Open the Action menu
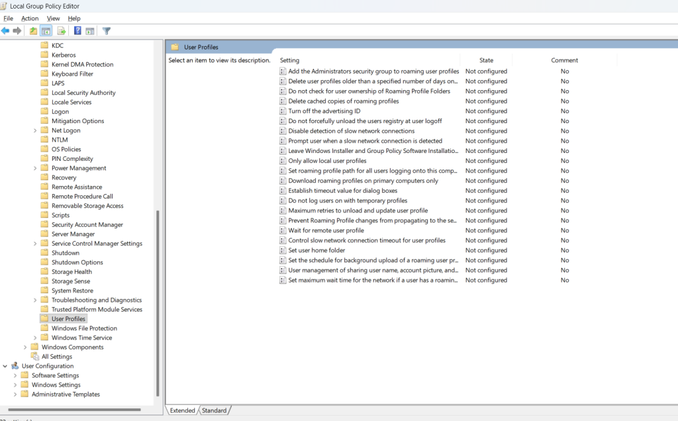Image resolution: width=678 pixels, height=421 pixels. click(x=30, y=19)
